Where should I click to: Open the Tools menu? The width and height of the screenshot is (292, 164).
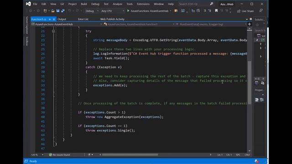point(130,4)
